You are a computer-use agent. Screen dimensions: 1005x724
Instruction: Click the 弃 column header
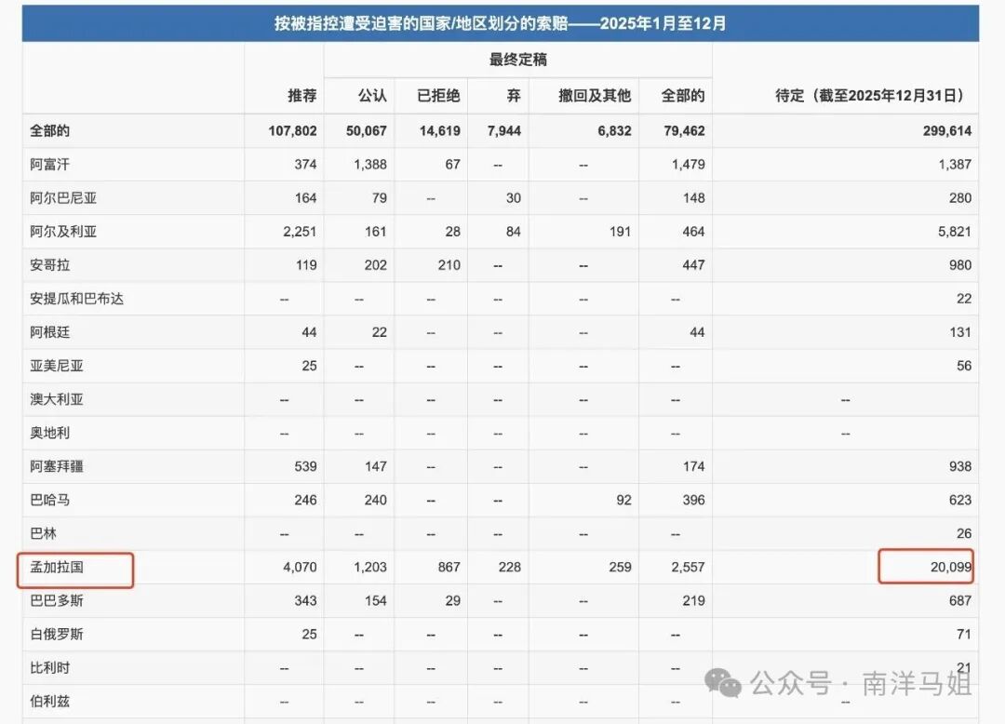pyautogui.click(x=511, y=96)
